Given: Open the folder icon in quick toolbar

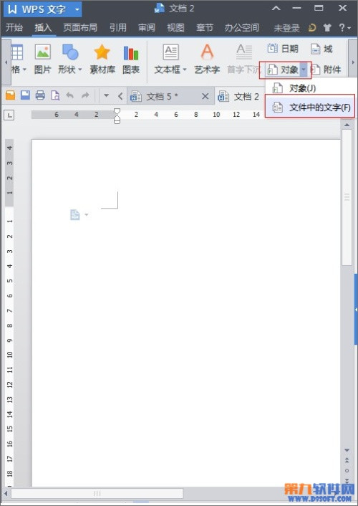Looking at the screenshot, I should [10, 95].
